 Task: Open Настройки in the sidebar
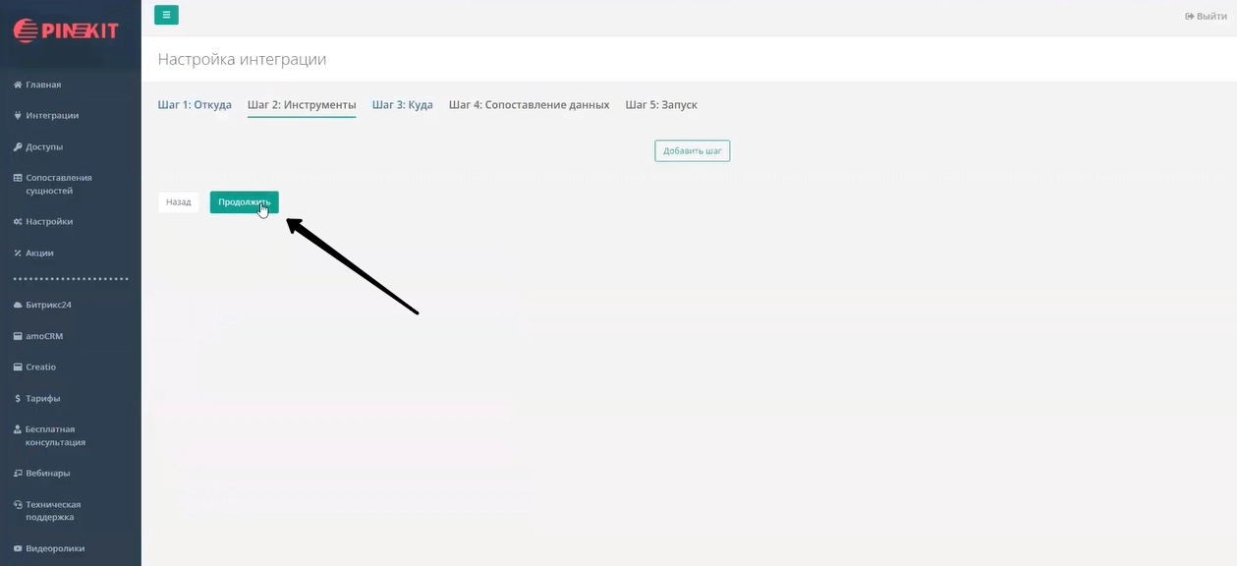point(49,221)
